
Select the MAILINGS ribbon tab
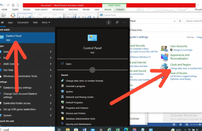(73, 10)
